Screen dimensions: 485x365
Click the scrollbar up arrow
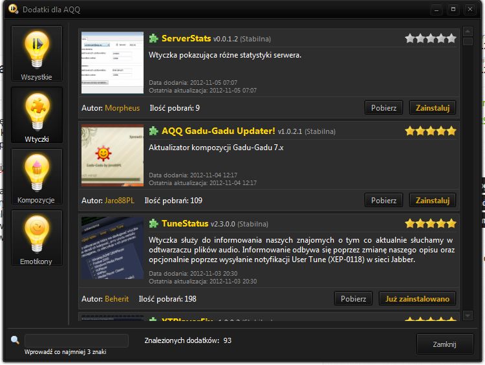(468, 31)
